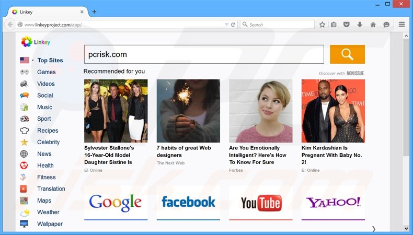413x235 pixels.
Task: Open the Kim Kardashian article thumbnail
Action: click(x=333, y=111)
